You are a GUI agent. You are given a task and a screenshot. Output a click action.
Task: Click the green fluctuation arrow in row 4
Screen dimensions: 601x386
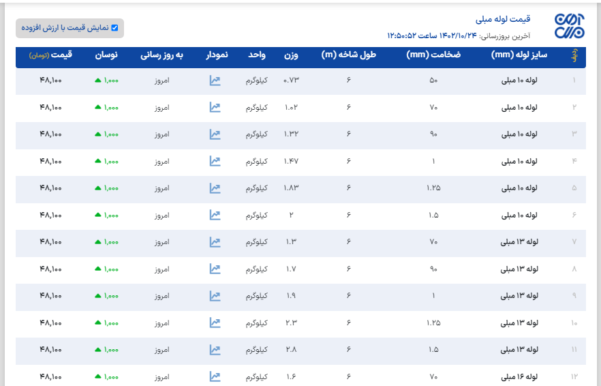(98, 162)
